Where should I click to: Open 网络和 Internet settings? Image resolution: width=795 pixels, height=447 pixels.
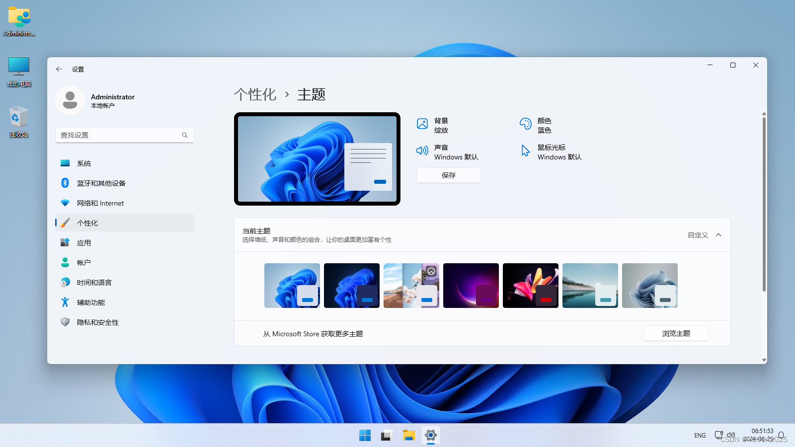tap(125, 203)
